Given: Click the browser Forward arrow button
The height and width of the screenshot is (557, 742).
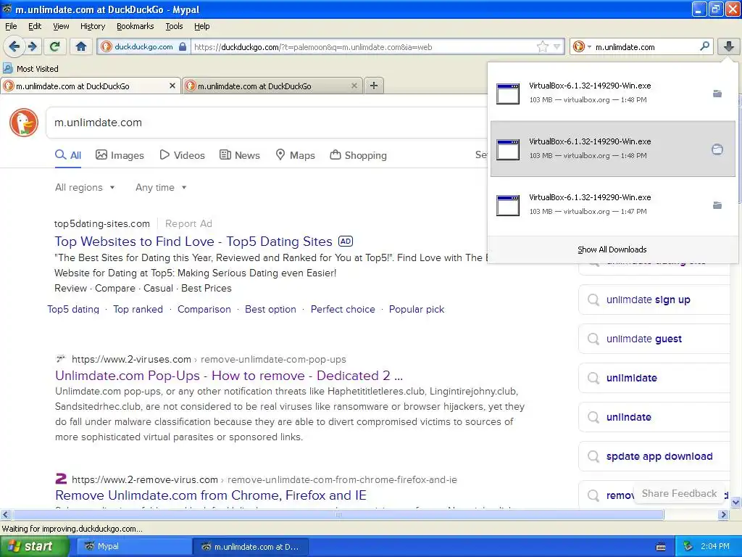Looking at the screenshot, I should tap(32, 46).
